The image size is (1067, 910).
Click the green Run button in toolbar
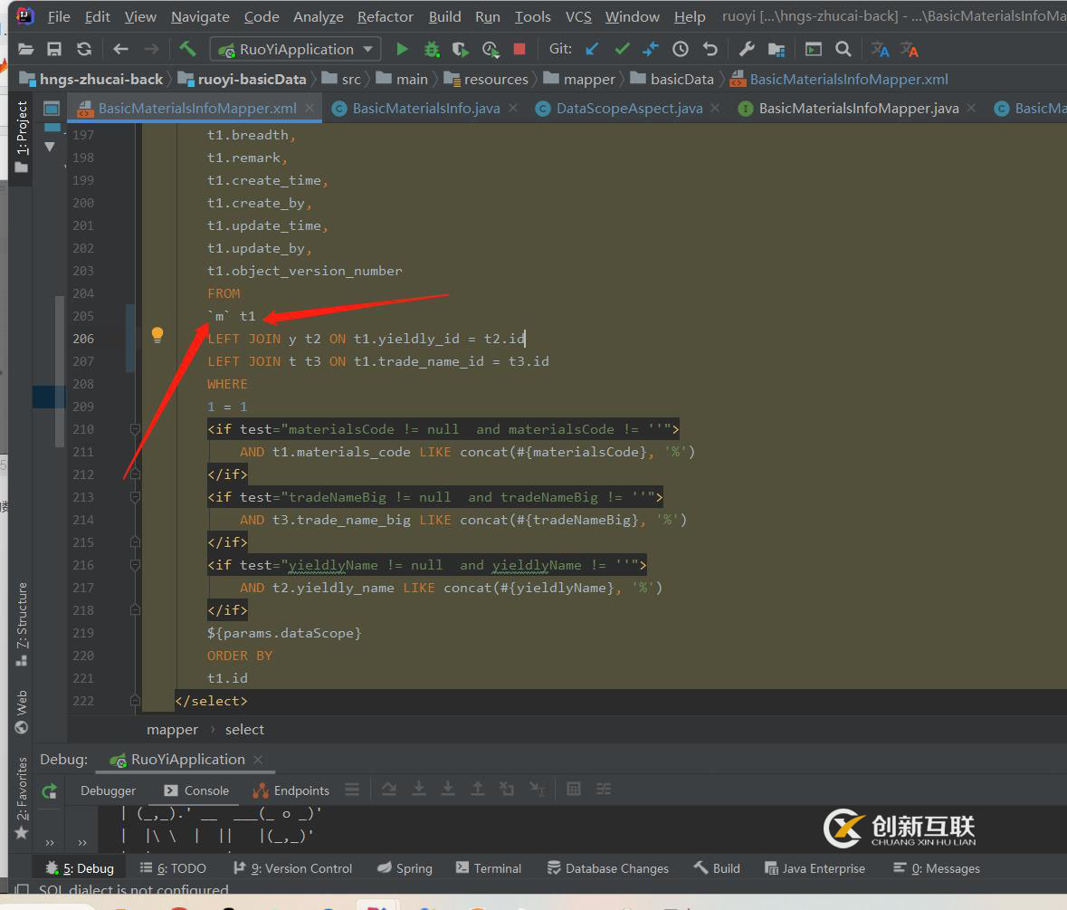tap(403, 49)
